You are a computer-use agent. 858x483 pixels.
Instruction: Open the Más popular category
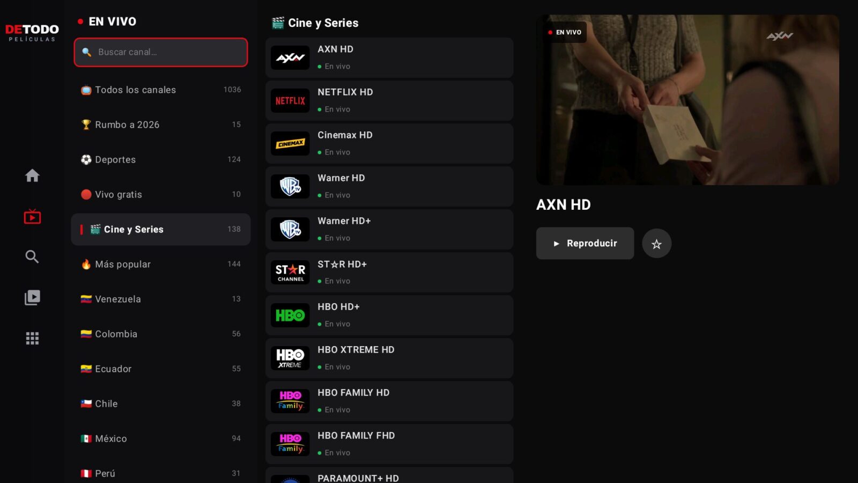click(161, 264)
